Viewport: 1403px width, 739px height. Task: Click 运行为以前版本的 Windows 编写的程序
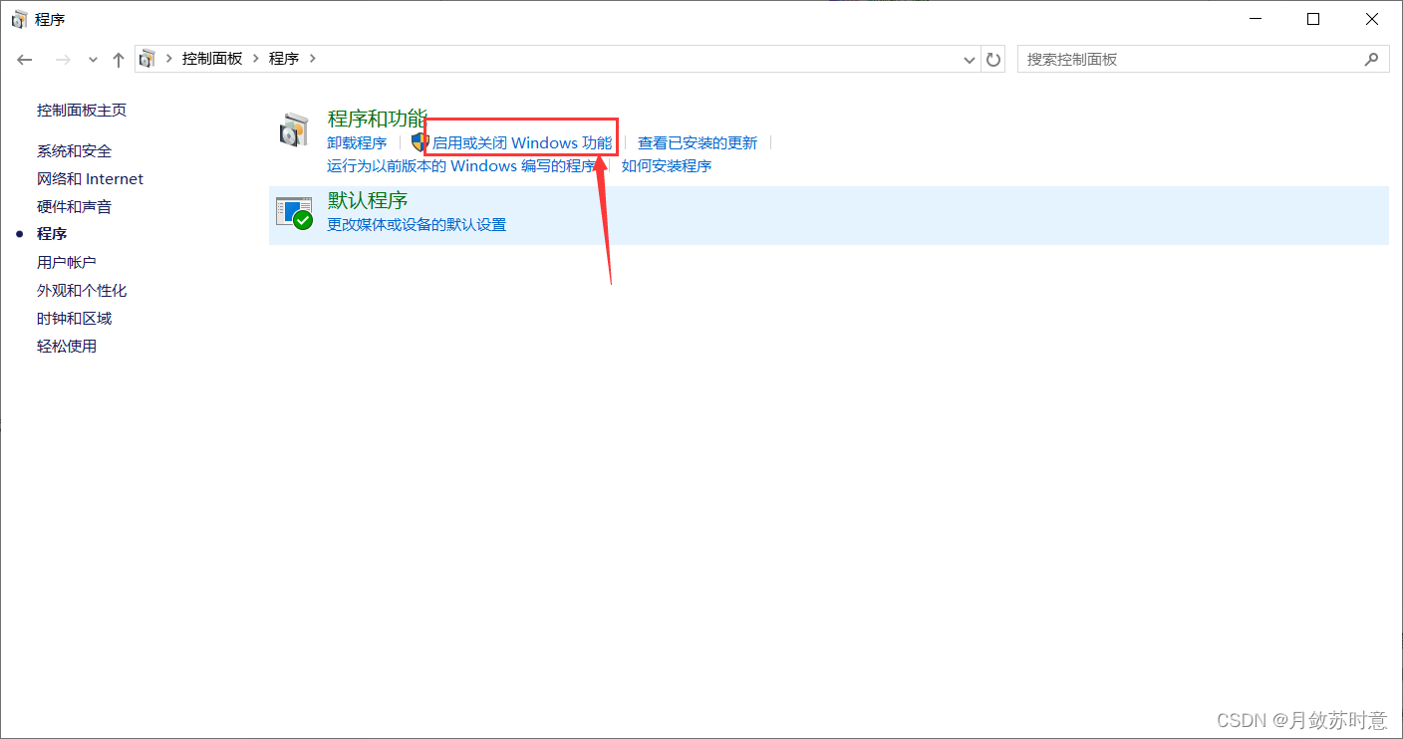click(x=461, y=166)
